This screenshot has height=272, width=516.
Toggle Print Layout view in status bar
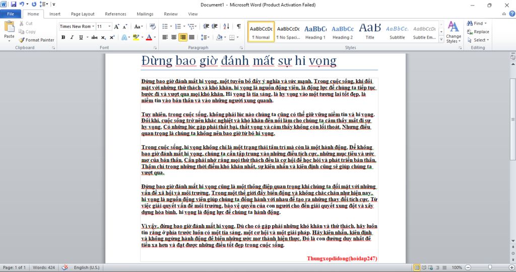click(417, 267)
